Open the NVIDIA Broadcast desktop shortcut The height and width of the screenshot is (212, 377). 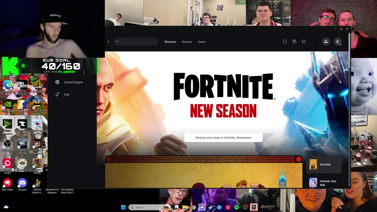tap(7, 127)
